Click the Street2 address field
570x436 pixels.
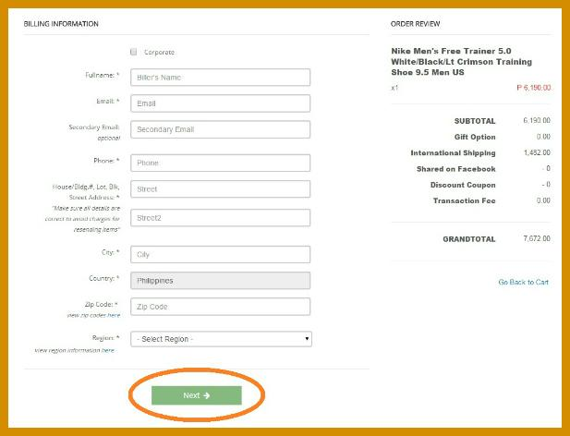coord(220,218)
